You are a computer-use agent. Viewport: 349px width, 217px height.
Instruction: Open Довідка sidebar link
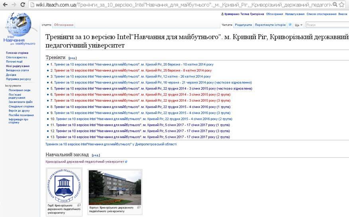11,75
